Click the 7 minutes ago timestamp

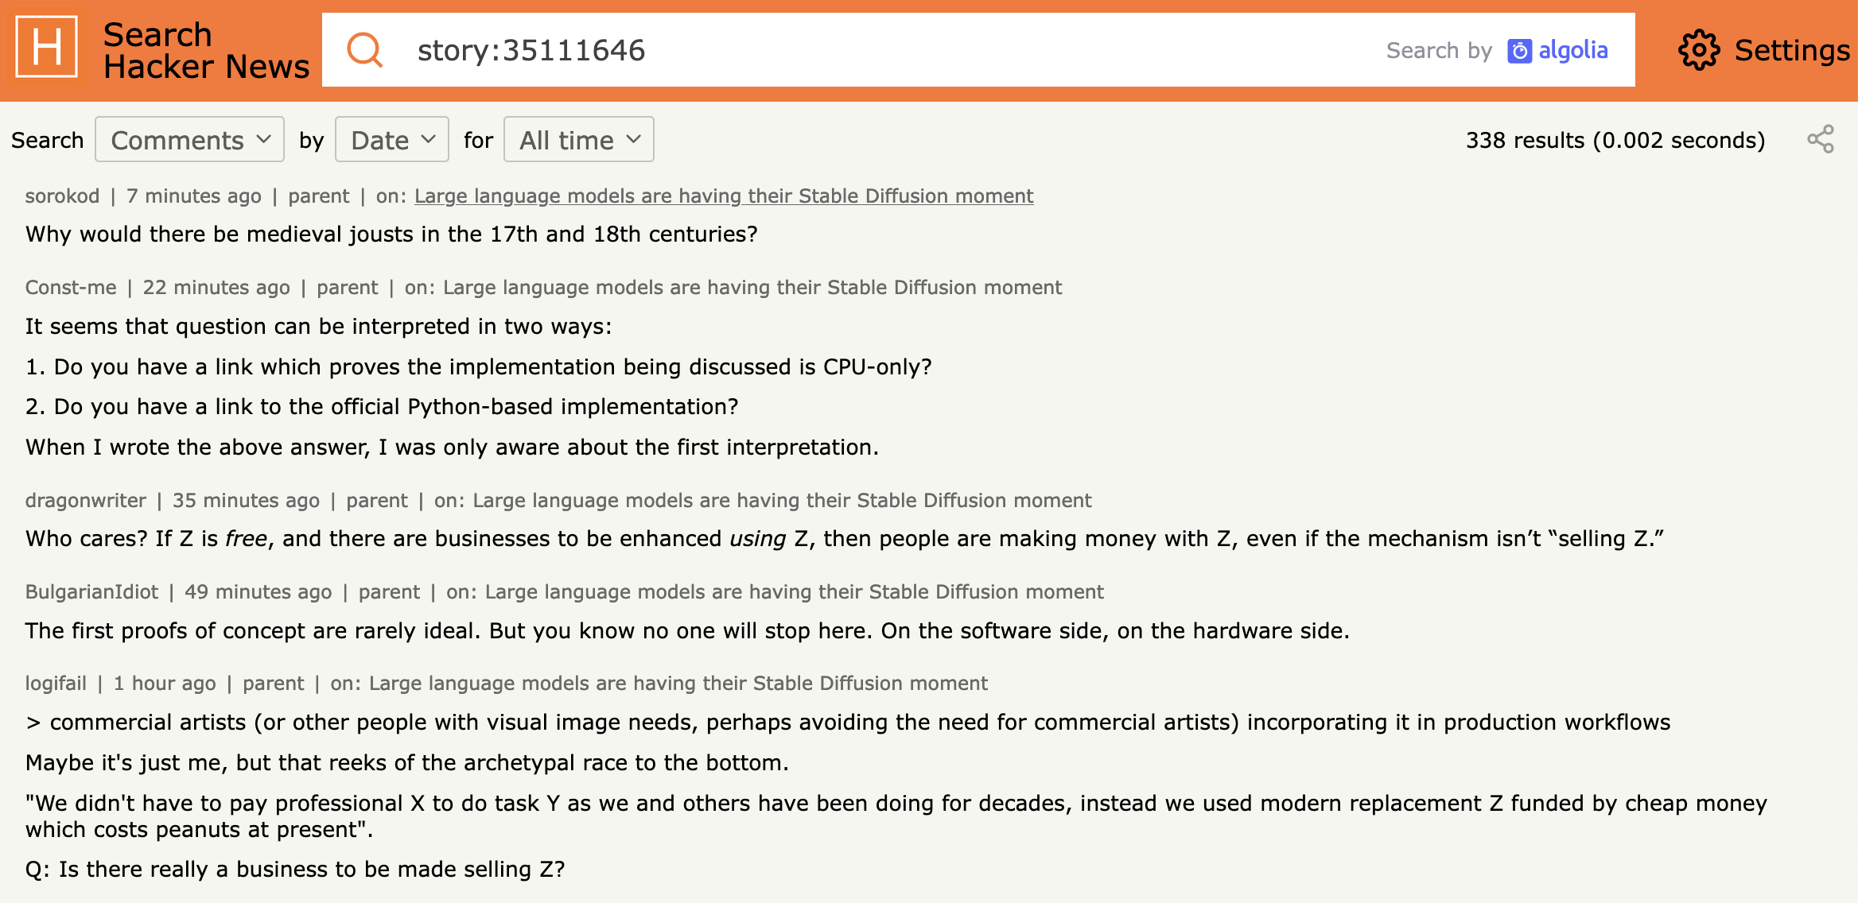pyautogui.click(x=195, y=196)
